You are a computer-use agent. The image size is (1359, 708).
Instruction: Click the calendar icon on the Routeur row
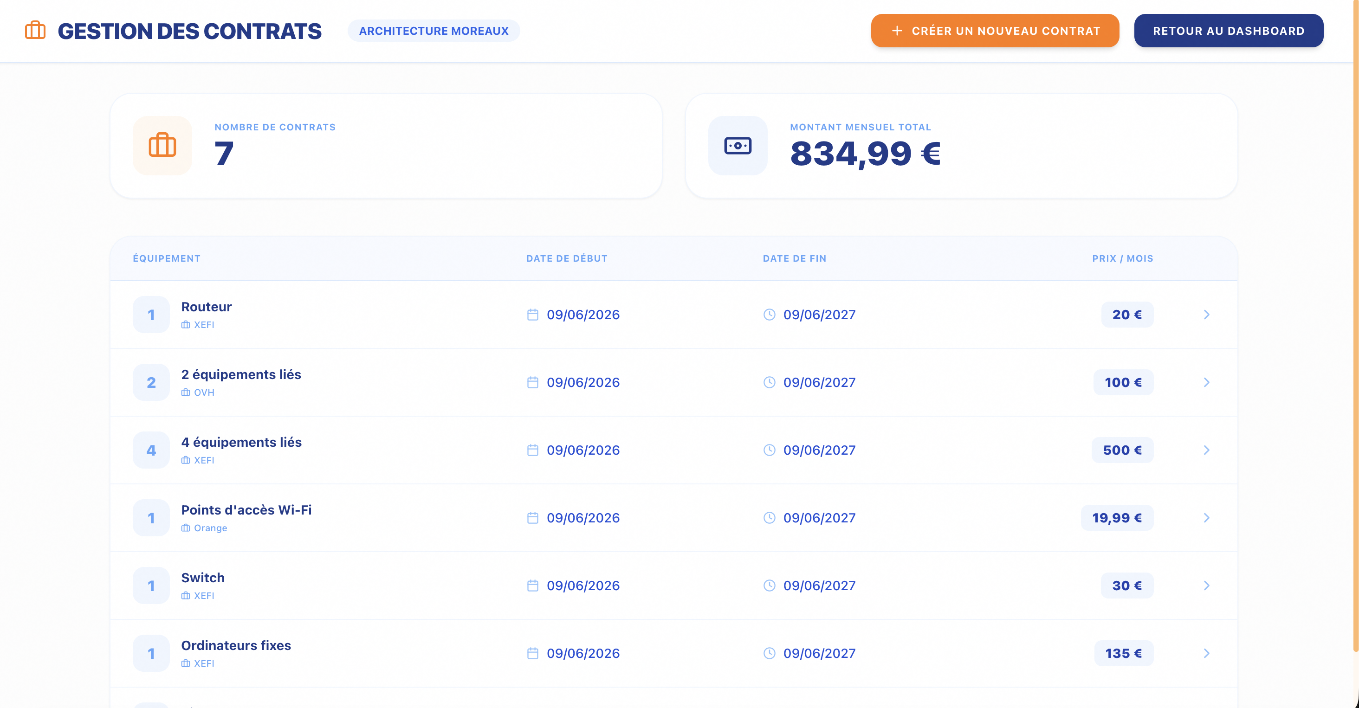[x=533, y=315]
